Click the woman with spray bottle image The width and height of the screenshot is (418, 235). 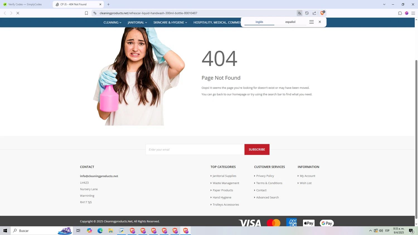coord(139,76)
